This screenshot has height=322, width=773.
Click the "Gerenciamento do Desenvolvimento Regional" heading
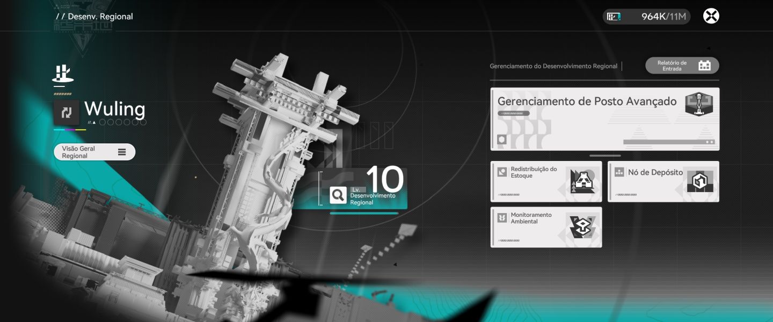coord(553,66)
